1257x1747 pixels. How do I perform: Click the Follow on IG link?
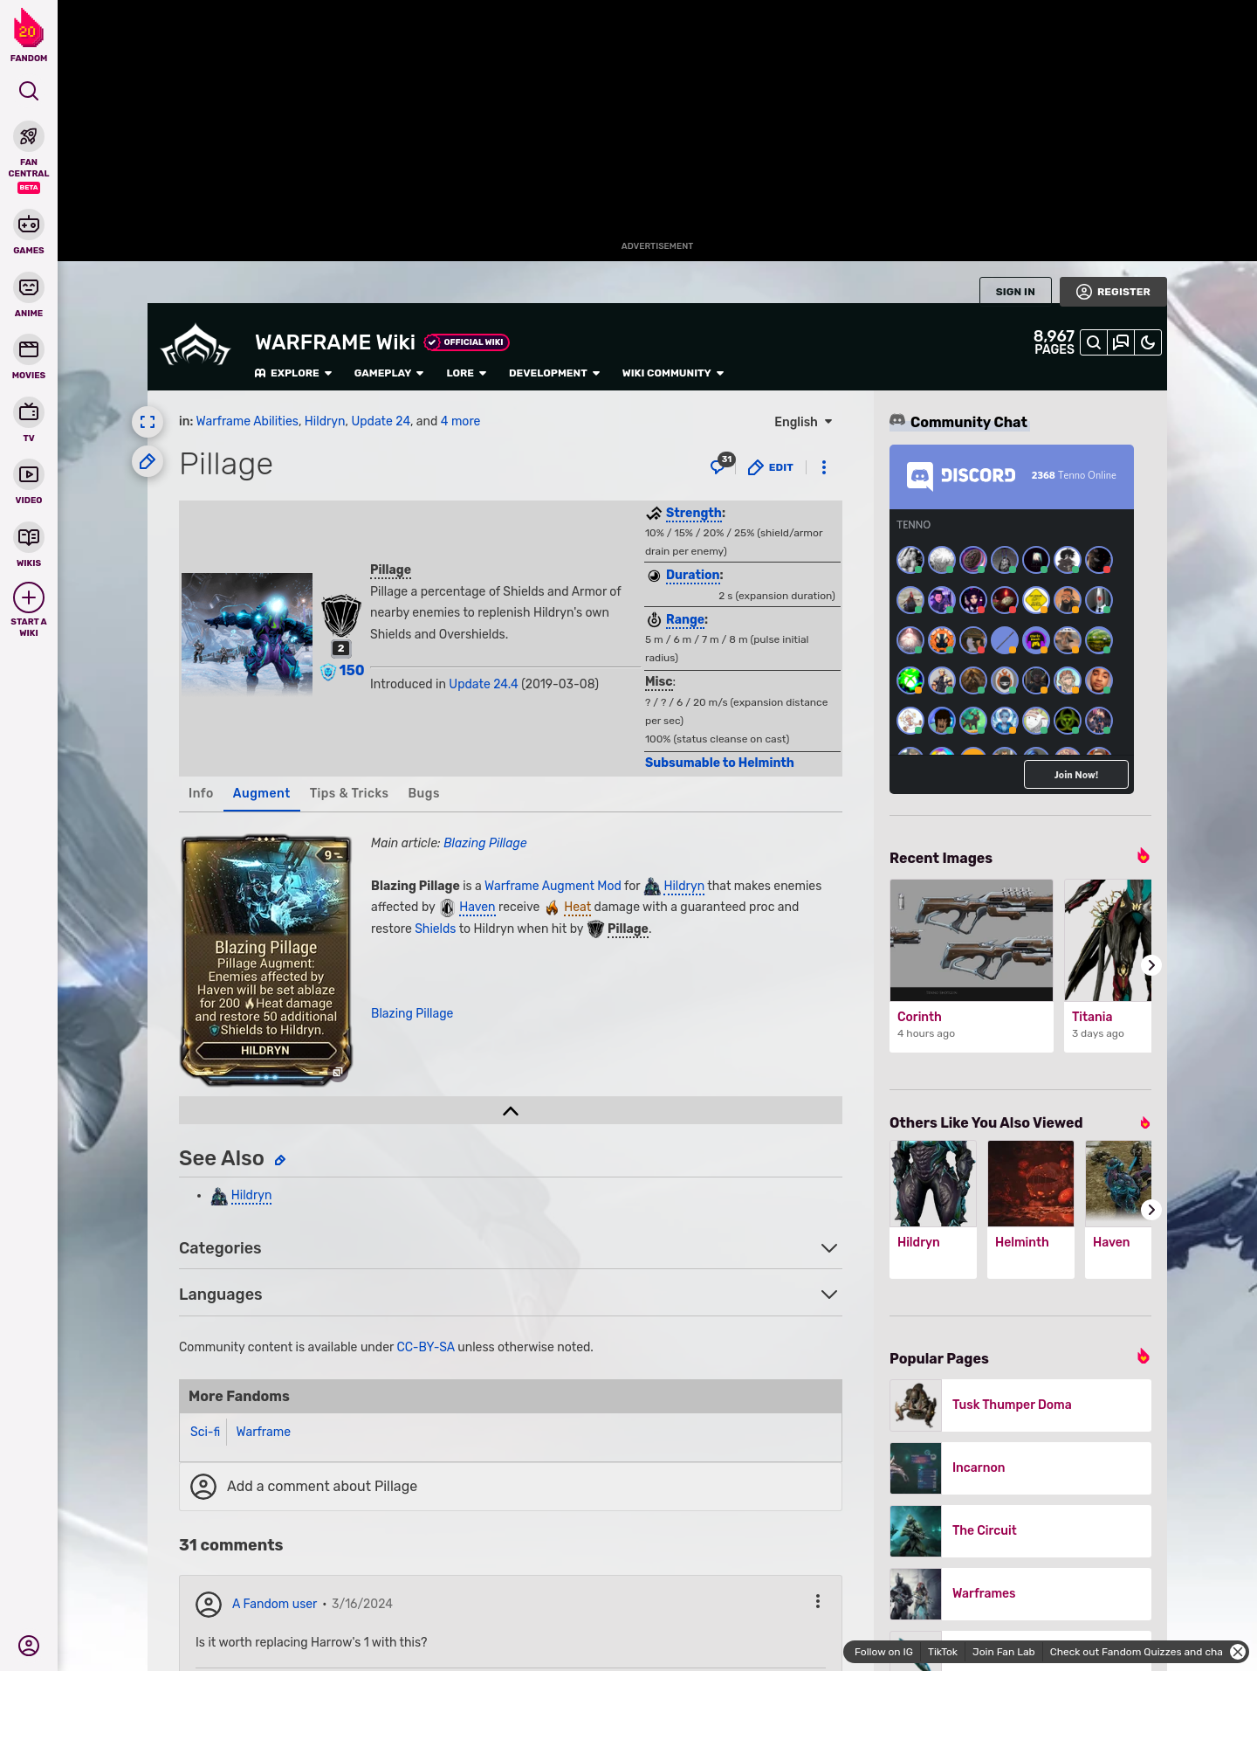[883, 1652]
